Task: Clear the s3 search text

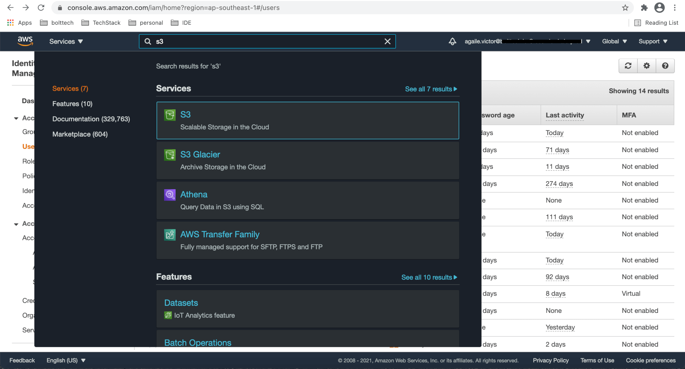Action: coord(387,41)
